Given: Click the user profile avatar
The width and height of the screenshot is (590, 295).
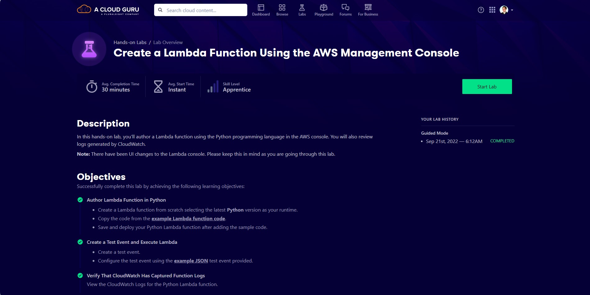Looking at the screenshot, I should [504, 10].
